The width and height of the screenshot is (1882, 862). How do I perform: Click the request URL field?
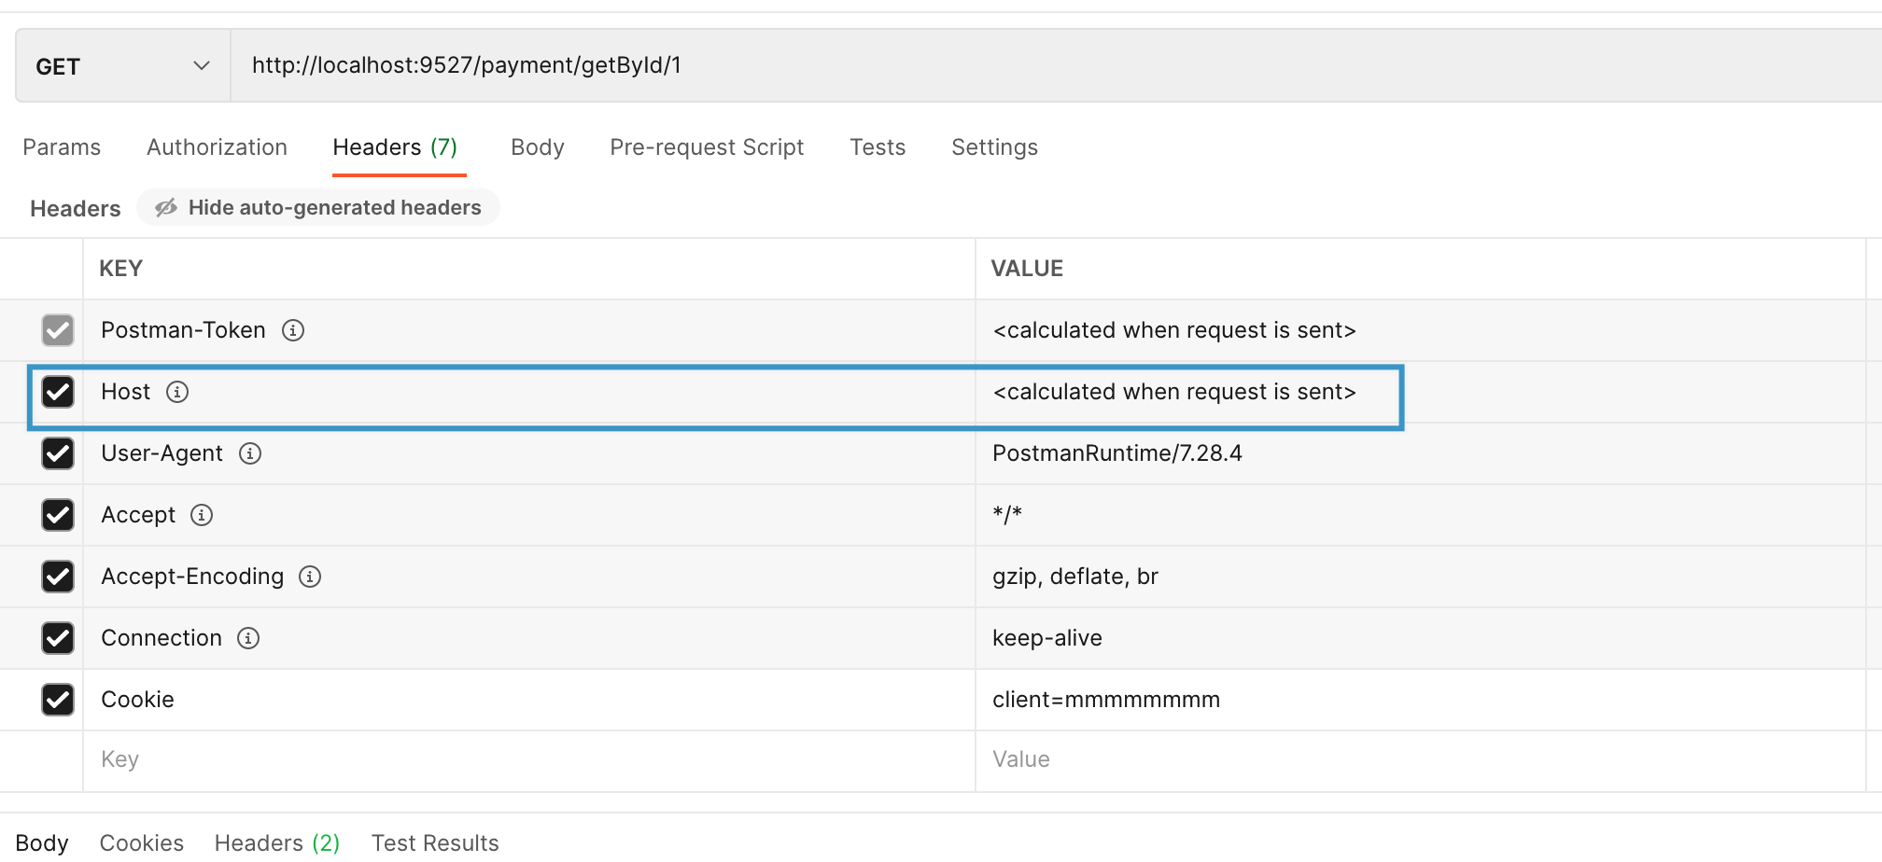[x=1027, y=65]
